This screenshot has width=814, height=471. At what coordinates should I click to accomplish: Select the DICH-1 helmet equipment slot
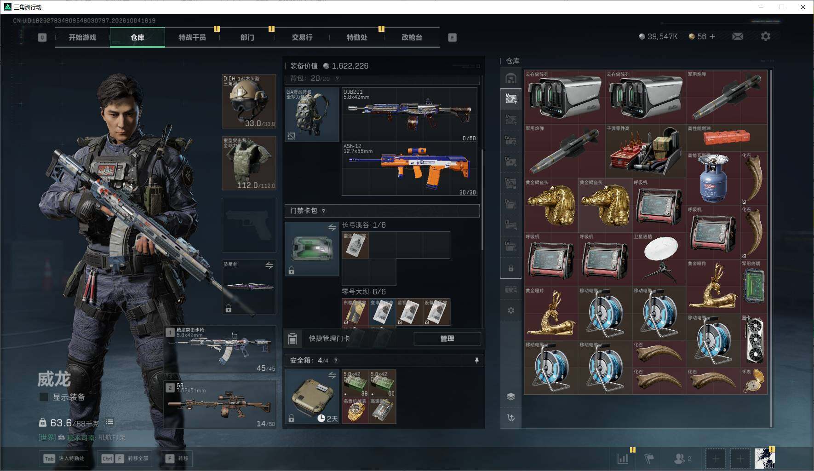pos(249,101)
